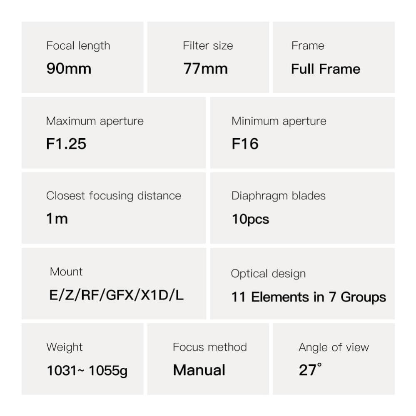Click the 27° angle of view value

[310, 370]
